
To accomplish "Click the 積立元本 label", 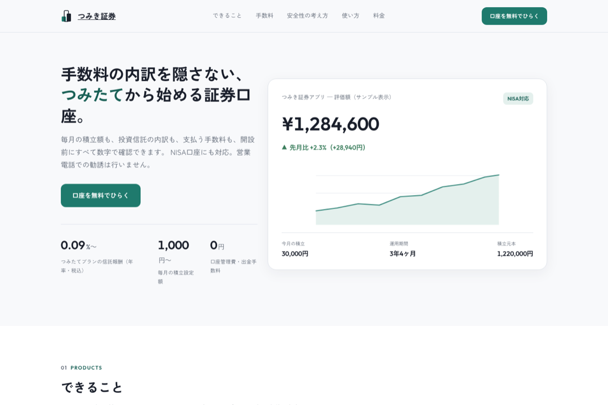I will pyautogui.click(x=506, y=244).
